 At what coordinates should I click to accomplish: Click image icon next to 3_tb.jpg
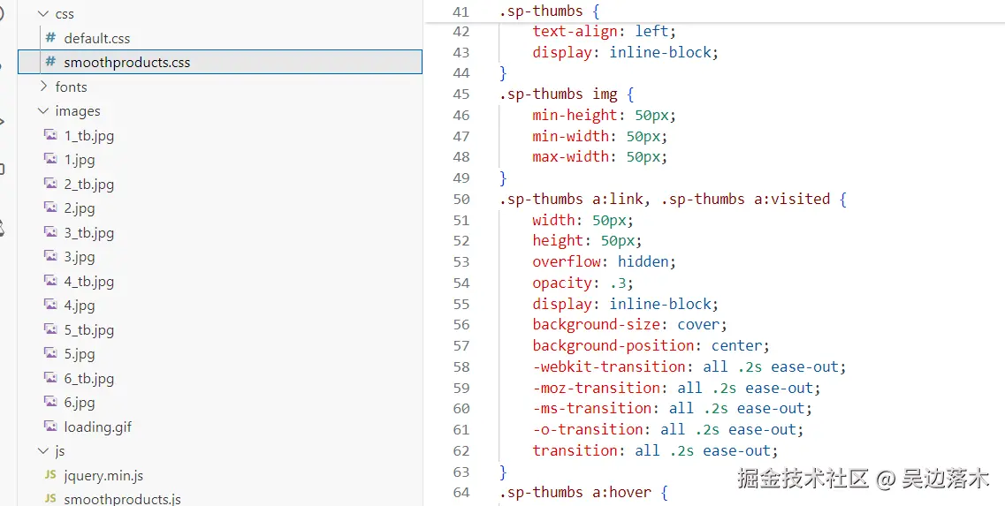pyautogui.click(x=50, y=232)
